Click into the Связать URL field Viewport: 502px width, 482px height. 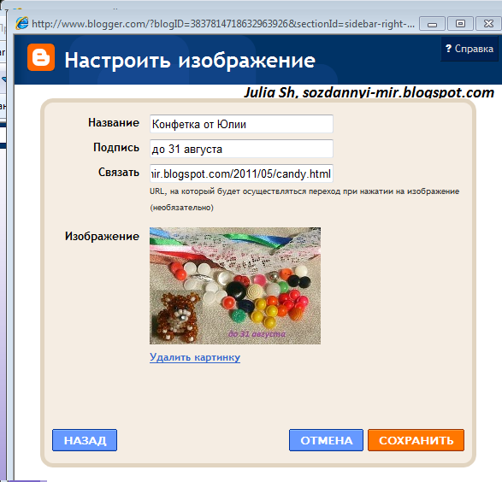click(241, 173)
